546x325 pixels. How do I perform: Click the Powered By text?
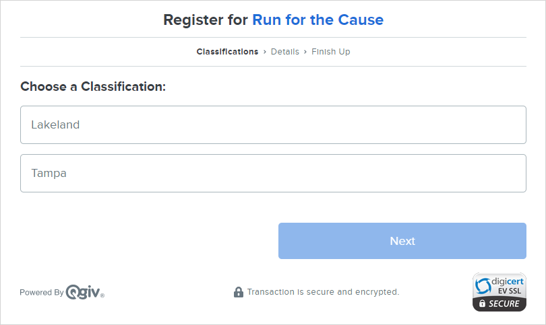pos(41,292)
